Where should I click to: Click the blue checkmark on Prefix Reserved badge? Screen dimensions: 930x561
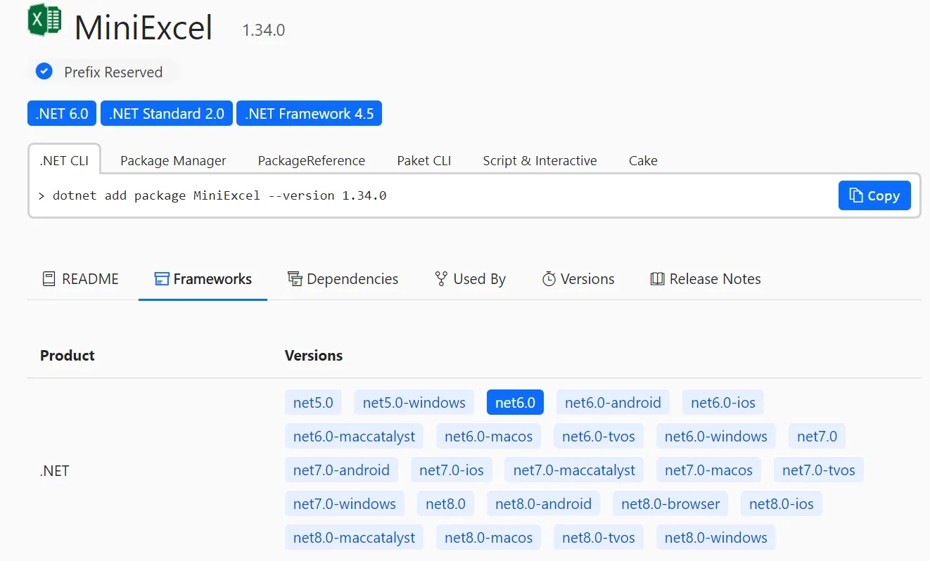(44, 71)
